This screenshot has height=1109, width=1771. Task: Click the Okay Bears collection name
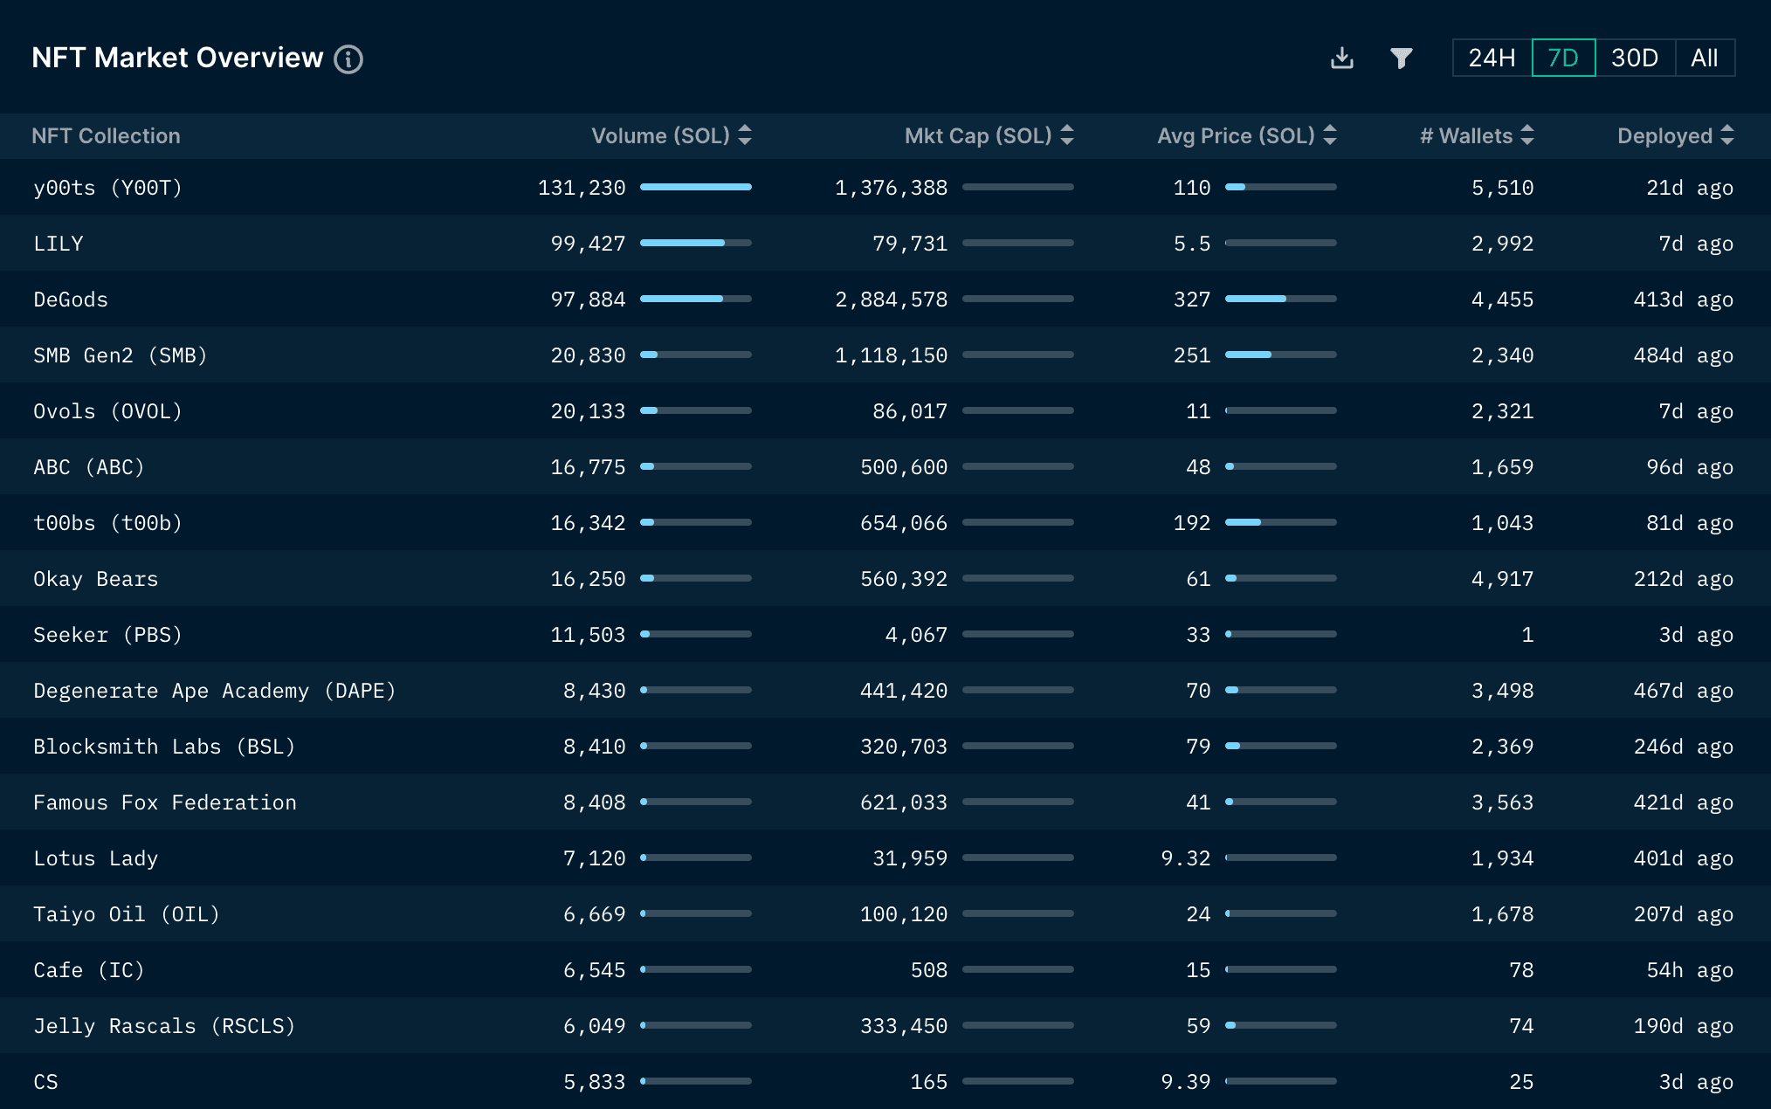95,579
